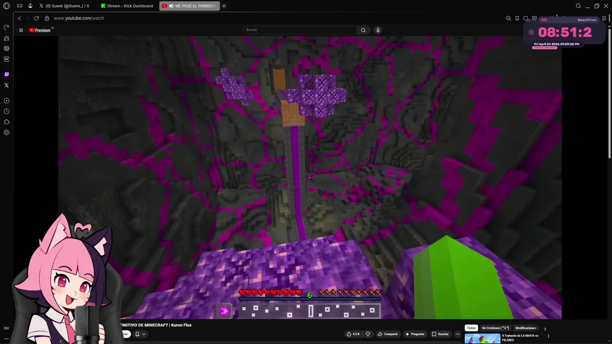
Task: Open sidebar three-dot setup at bottom
Action: click(6, 339)
